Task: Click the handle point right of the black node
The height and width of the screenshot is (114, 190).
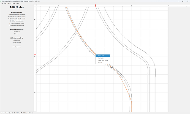Action: [x=122, y=74]
